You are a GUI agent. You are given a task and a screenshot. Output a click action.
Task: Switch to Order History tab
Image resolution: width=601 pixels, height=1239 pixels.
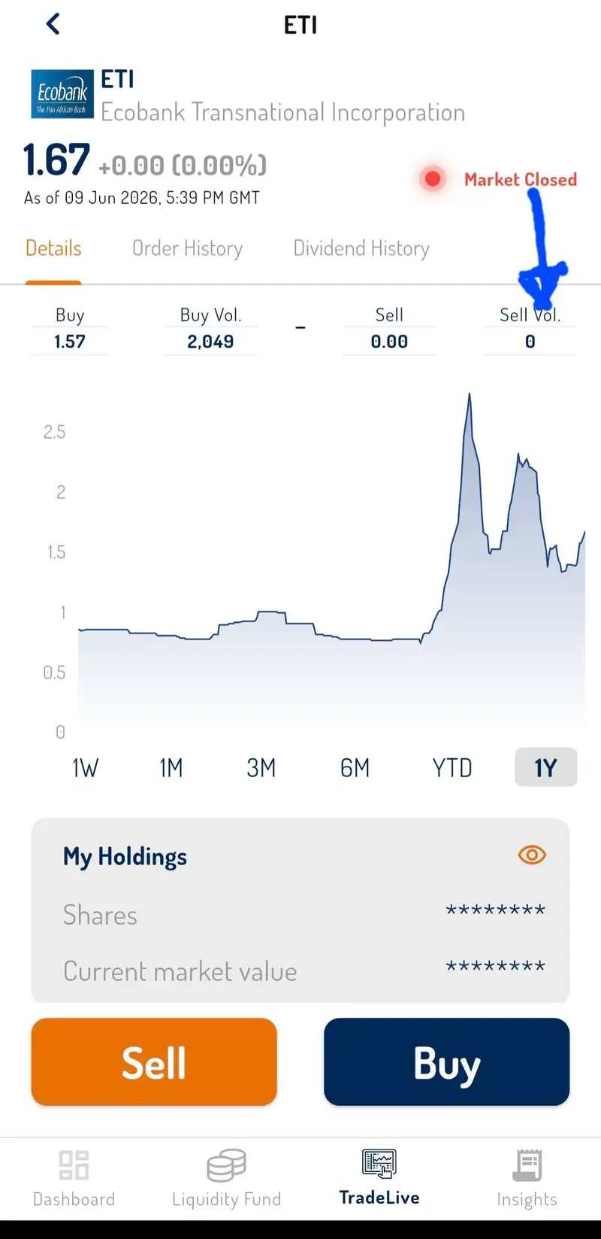tap(187, 248)
